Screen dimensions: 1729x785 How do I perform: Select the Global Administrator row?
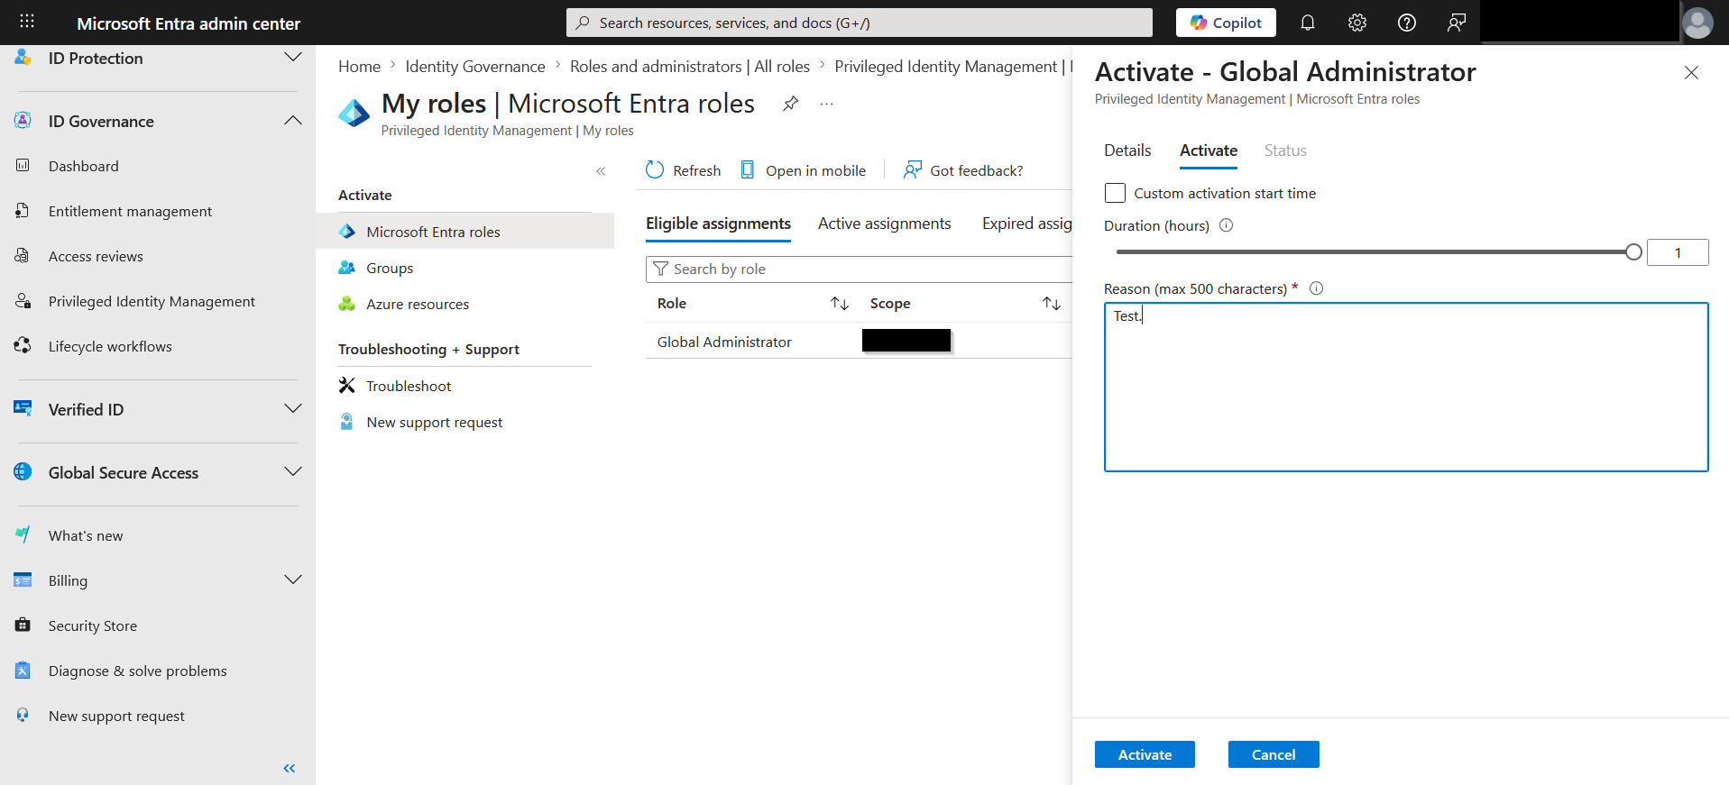click(859, 342)
